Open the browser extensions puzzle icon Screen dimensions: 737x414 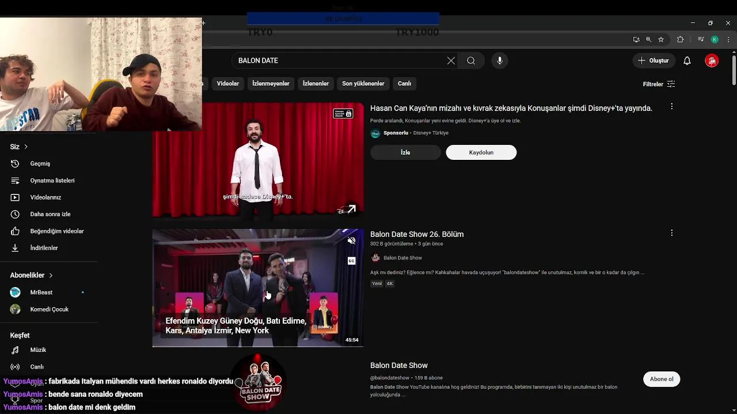[681, 40]
